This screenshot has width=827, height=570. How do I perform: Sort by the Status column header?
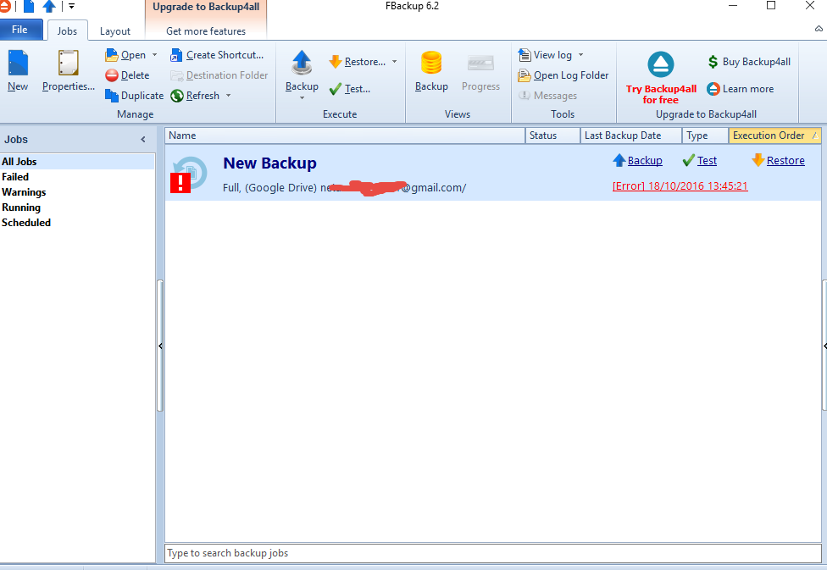pyautogui.click(x=552, y=136)
